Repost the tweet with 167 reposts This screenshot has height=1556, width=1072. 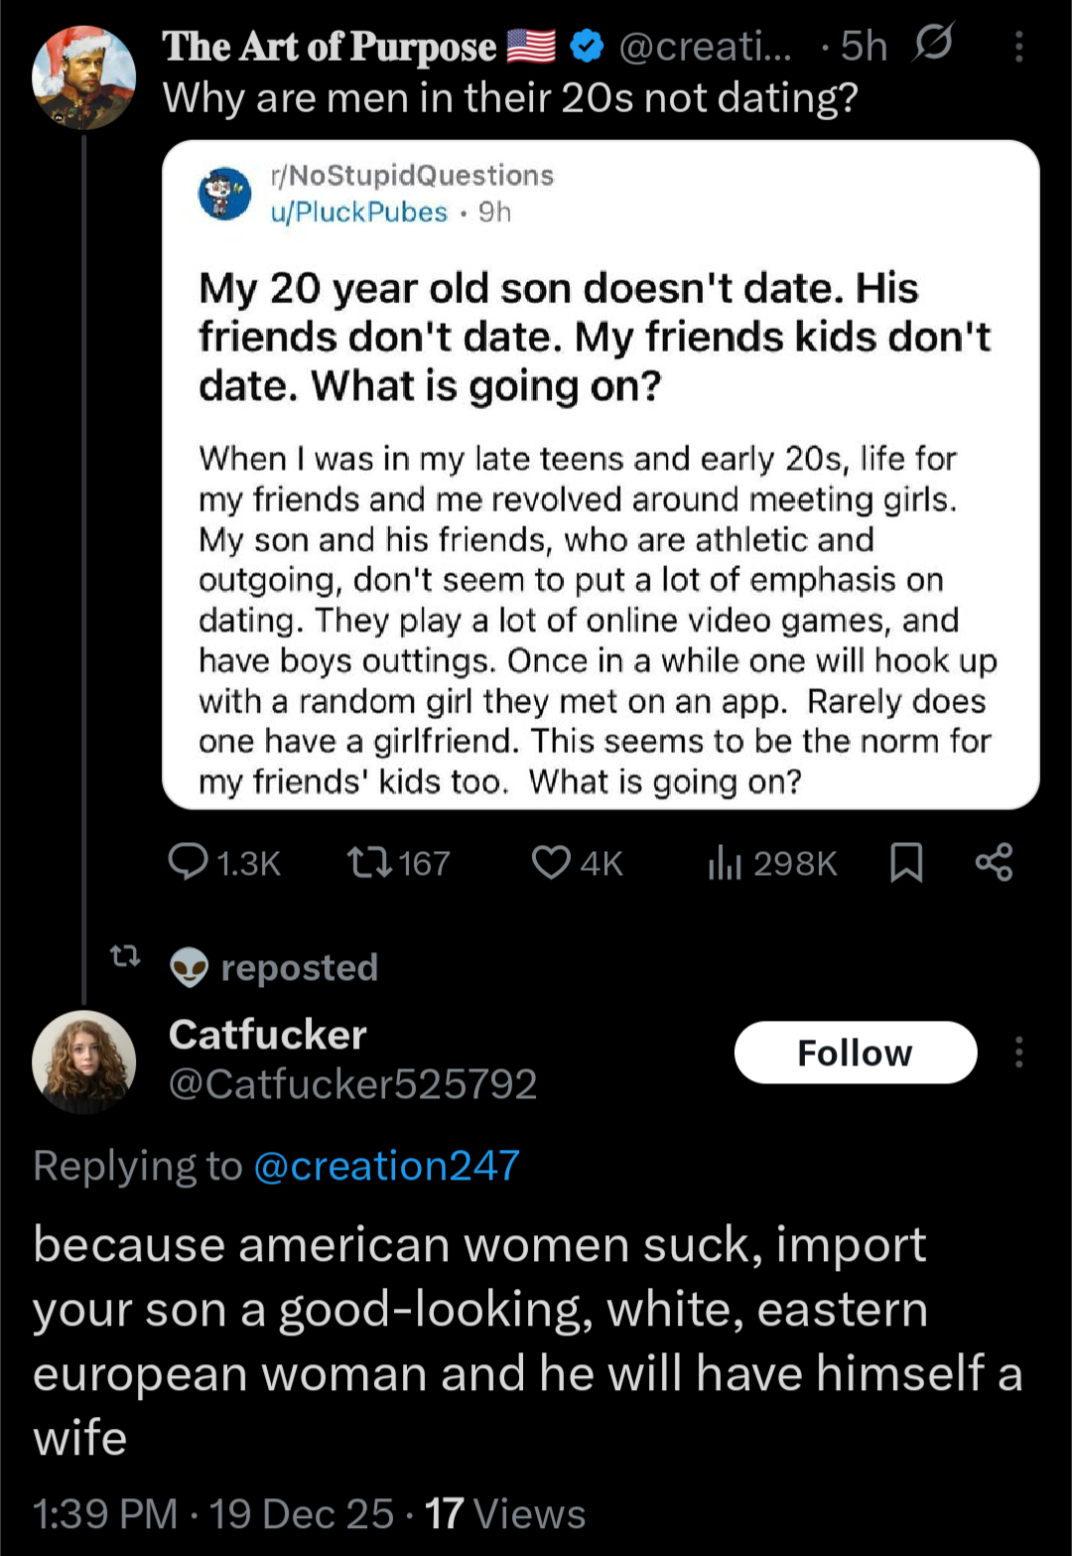369,862
